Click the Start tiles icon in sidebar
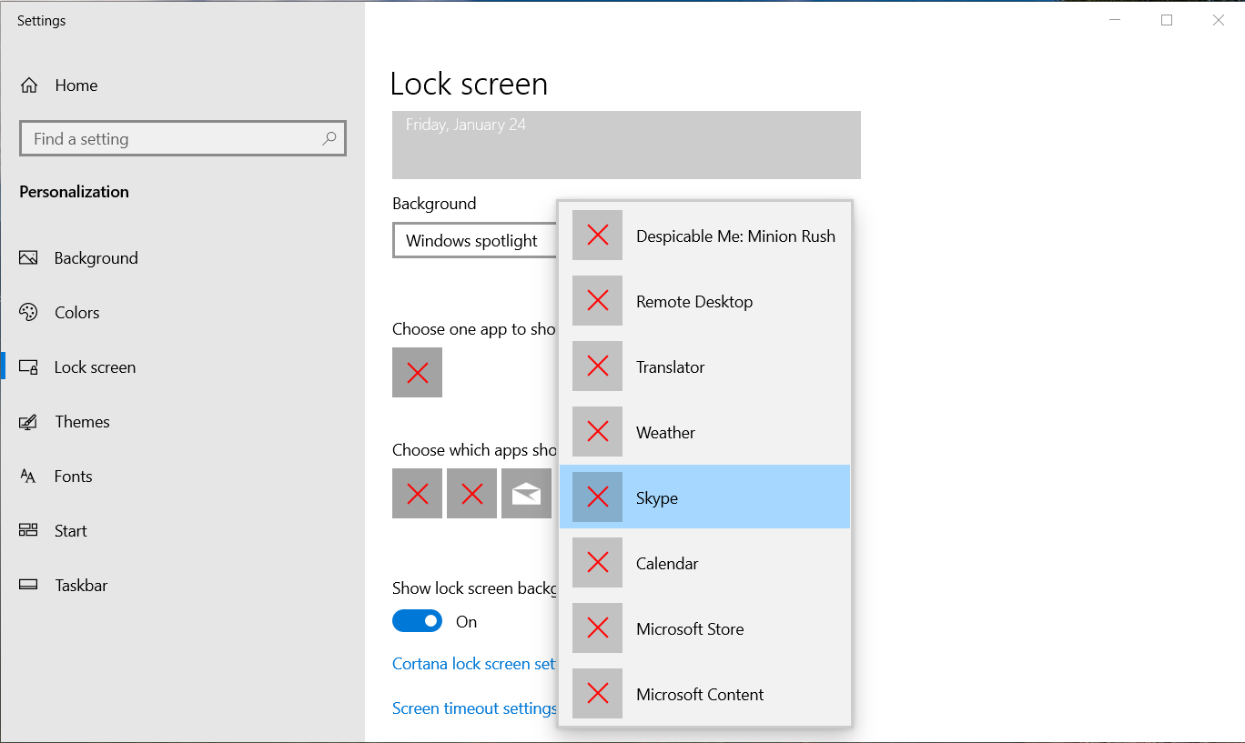 28,531
